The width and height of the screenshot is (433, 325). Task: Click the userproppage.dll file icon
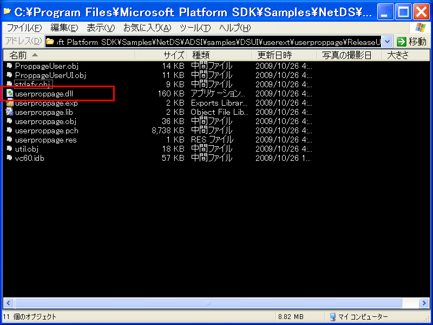pyautogui.click(x=10, y=93)
